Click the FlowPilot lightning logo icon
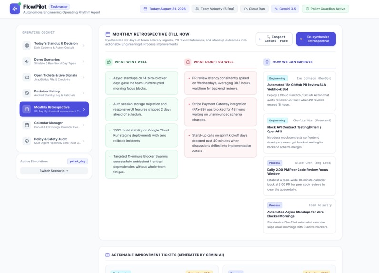 [15, 9]
